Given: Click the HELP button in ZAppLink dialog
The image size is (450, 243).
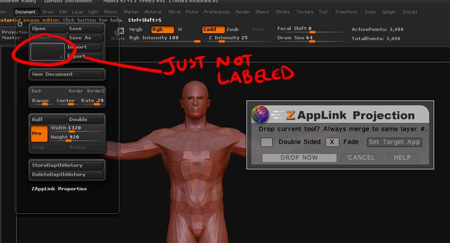Looking at the screenshot, I should coord(402,158).
